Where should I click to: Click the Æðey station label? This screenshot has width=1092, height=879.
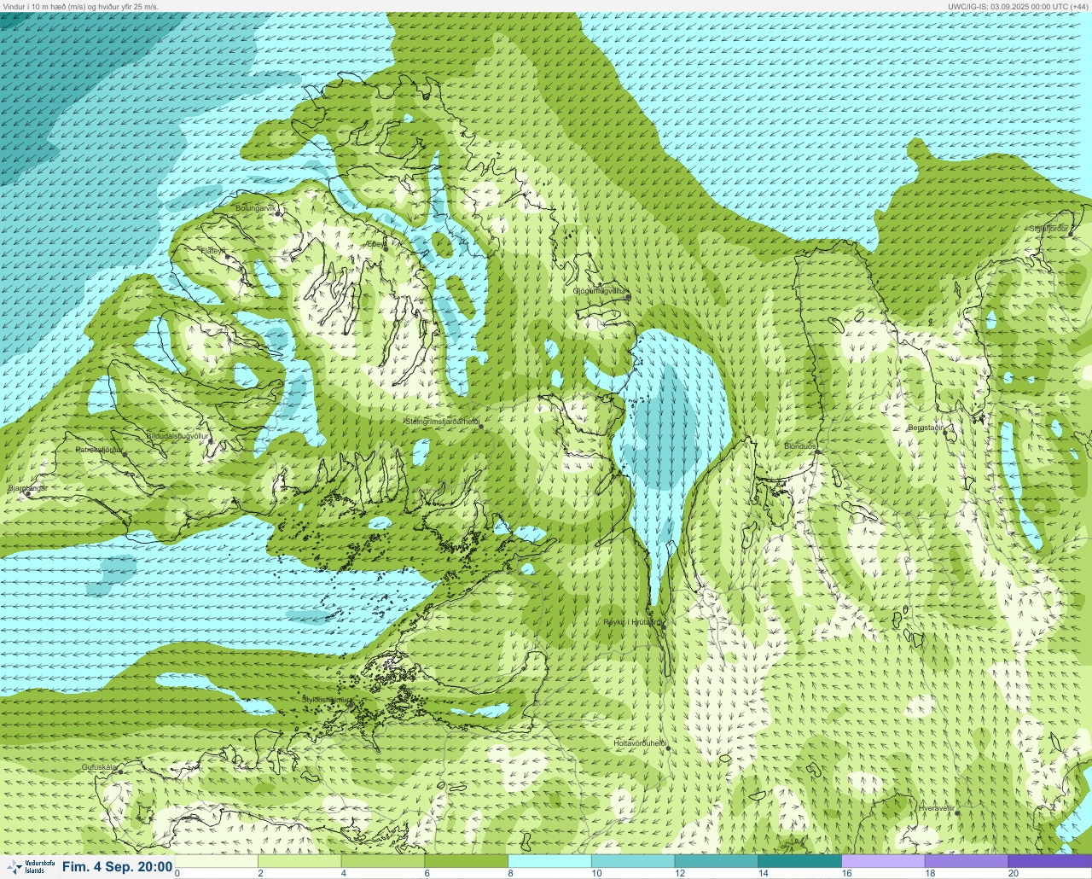point(375,243)
